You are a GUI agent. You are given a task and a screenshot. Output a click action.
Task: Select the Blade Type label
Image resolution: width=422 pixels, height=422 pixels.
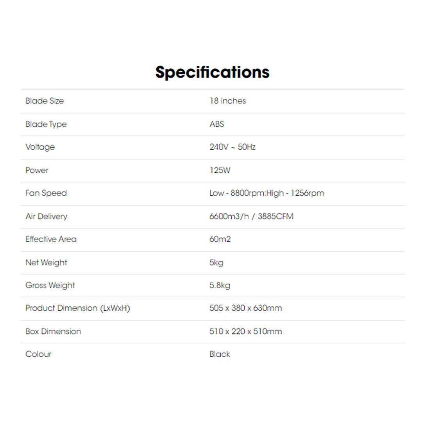[x=46, y=124]
